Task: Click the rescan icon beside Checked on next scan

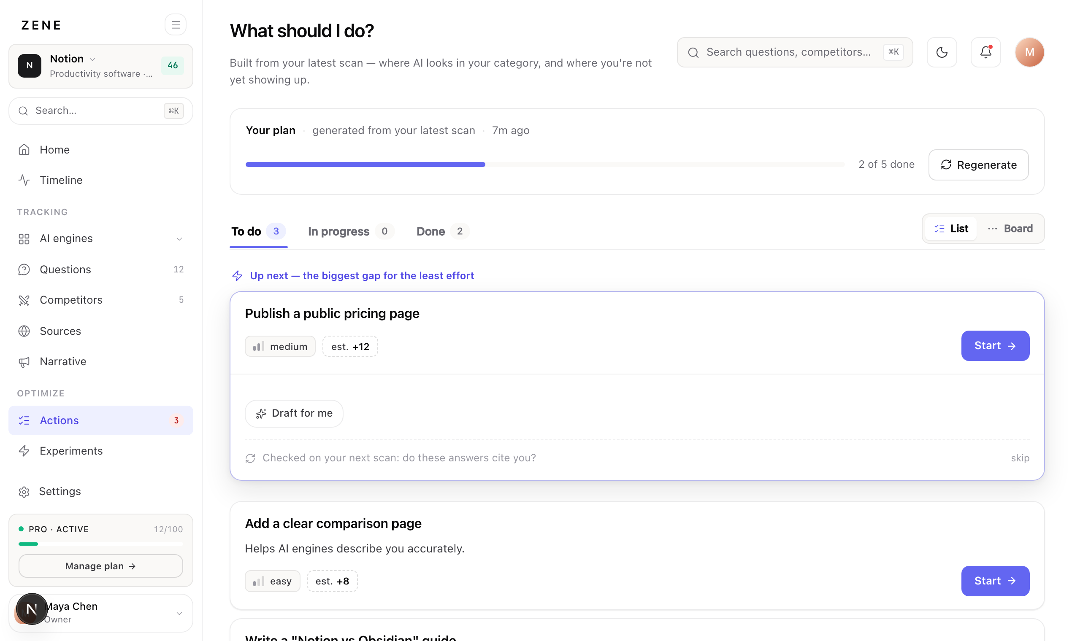Action: [250, 458]
